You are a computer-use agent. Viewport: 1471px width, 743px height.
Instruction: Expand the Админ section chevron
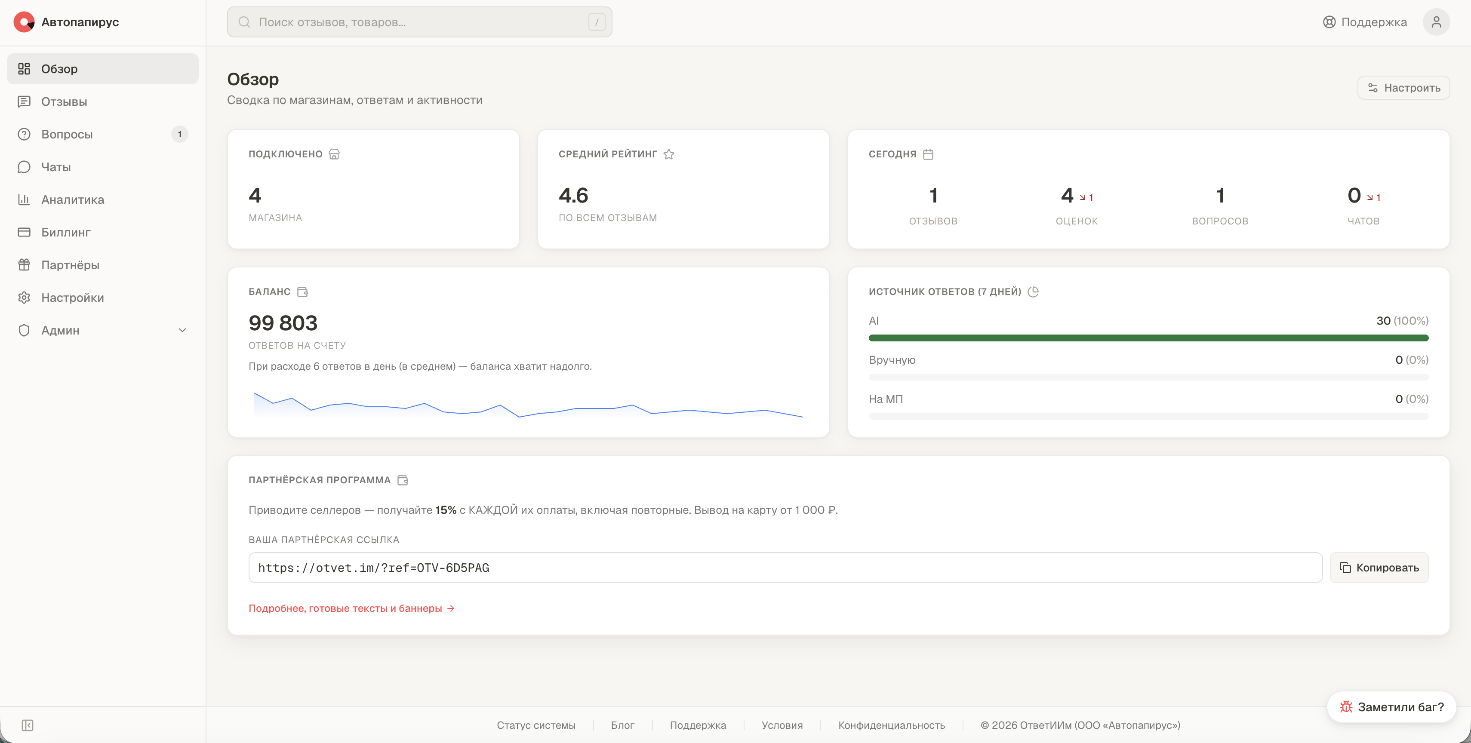[x=182, y=330]
